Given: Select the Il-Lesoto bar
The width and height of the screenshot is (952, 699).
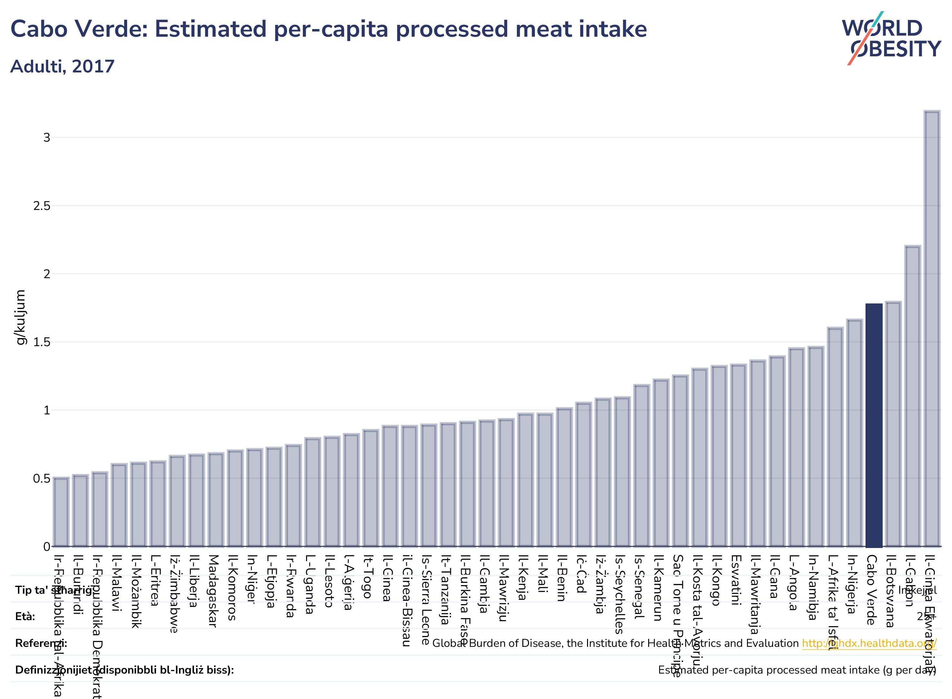Looking at the screenshot, I should 332,492.
